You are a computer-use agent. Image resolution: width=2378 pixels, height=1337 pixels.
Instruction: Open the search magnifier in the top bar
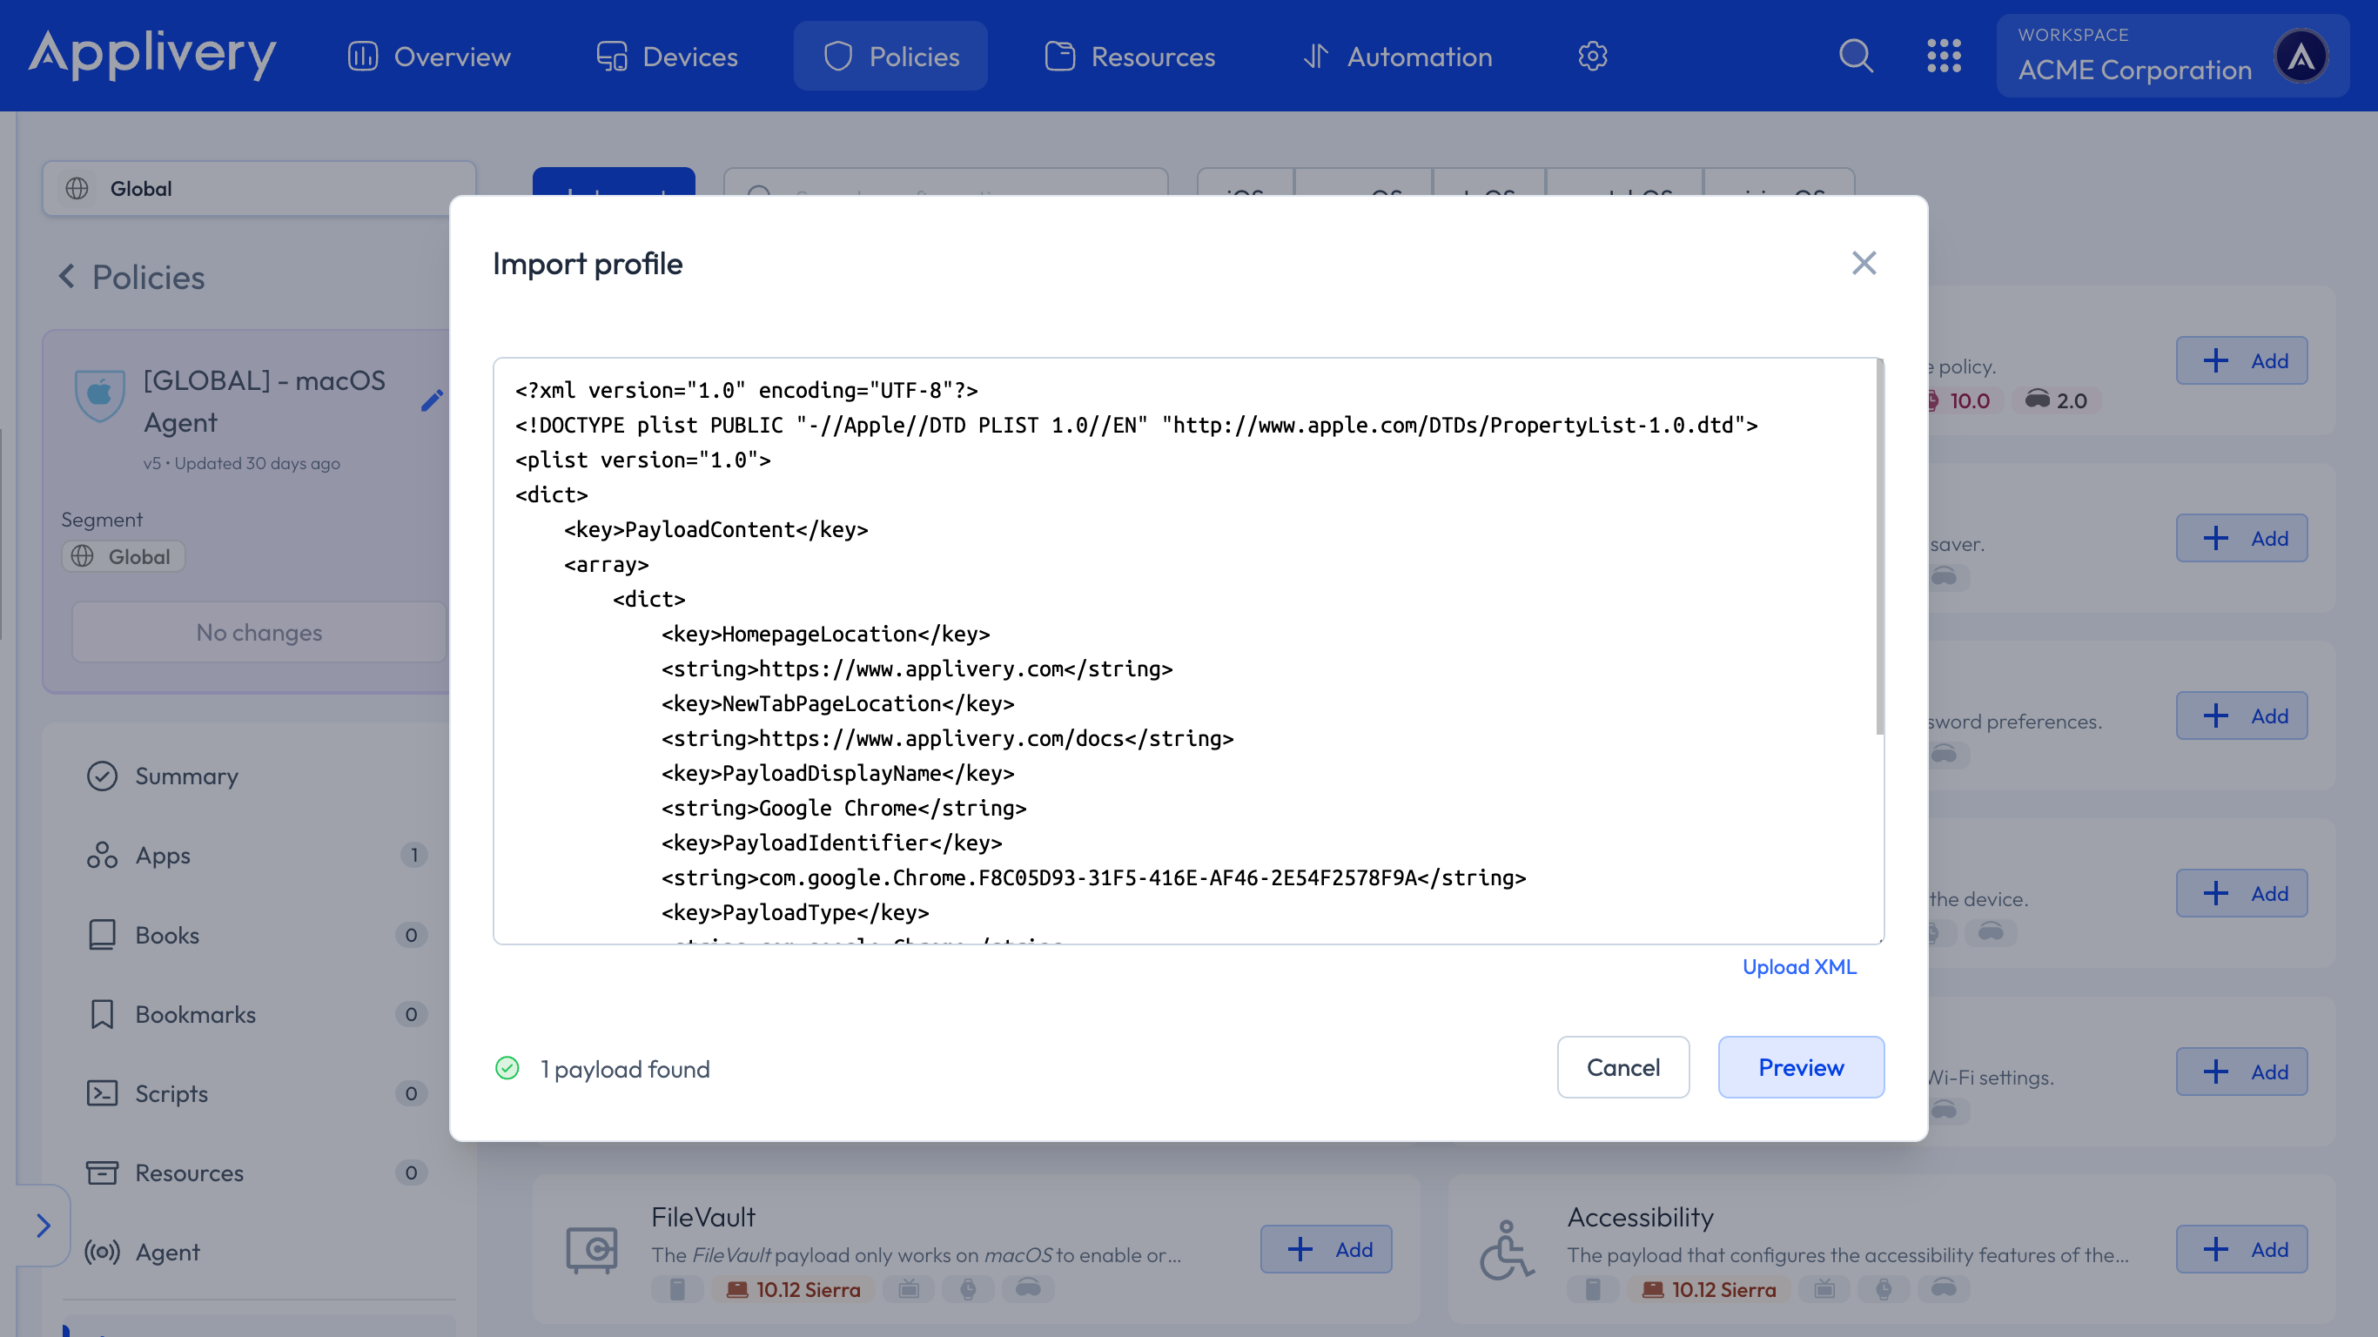click(x=1857, y=56)
